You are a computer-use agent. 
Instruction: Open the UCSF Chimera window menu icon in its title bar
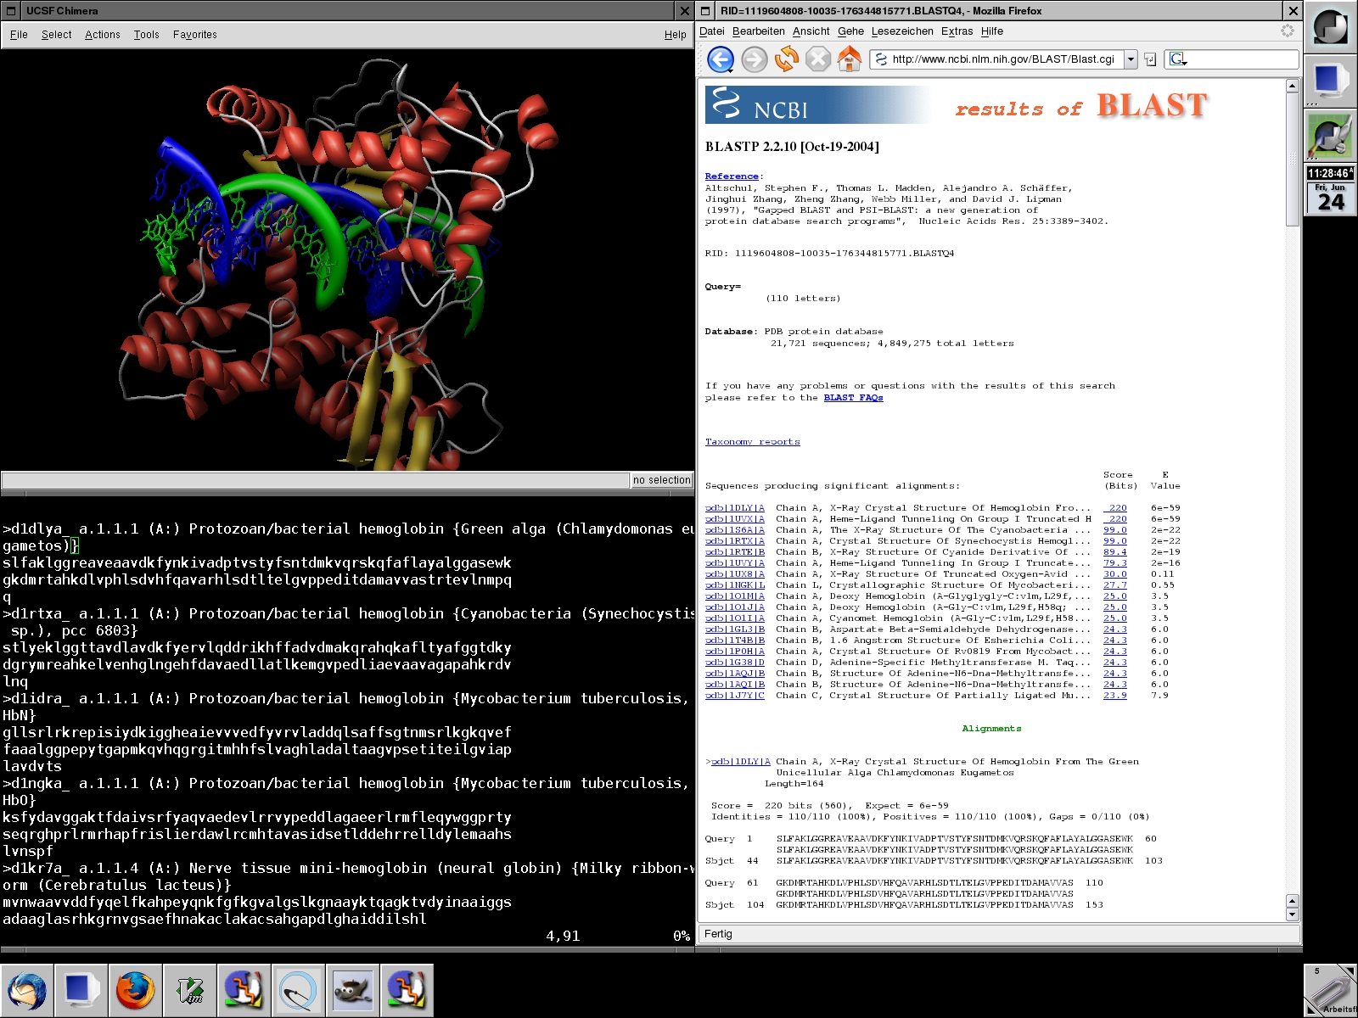point(12,10)
